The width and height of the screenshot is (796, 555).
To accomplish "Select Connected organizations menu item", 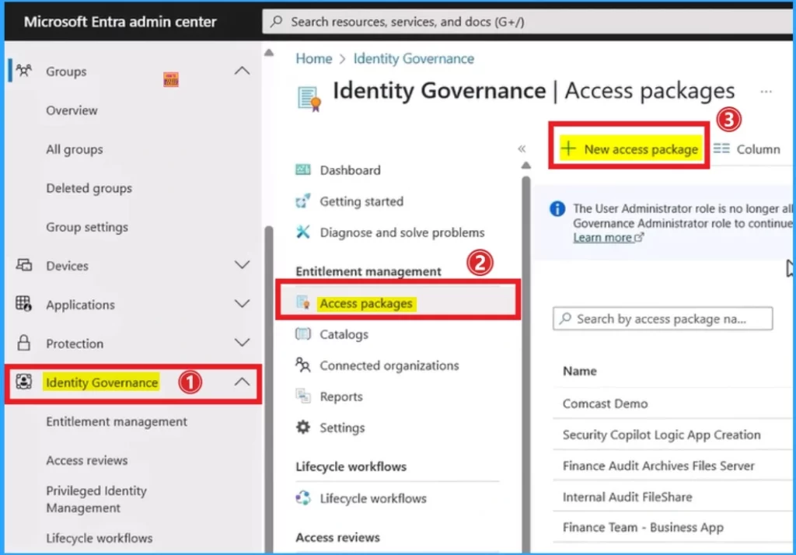I will click(x=389, y=365).
